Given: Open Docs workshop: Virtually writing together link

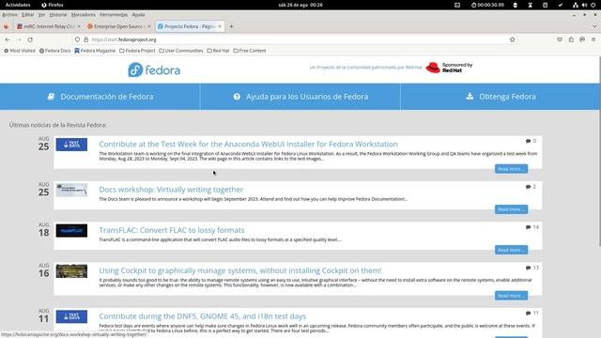Looking at the screenshot, I should pyautogui.click(x=171, y=190).
